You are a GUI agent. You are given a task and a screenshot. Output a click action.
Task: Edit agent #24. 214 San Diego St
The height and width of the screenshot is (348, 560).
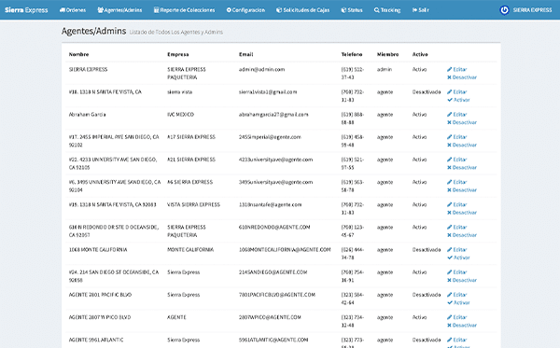coord(456,272)
